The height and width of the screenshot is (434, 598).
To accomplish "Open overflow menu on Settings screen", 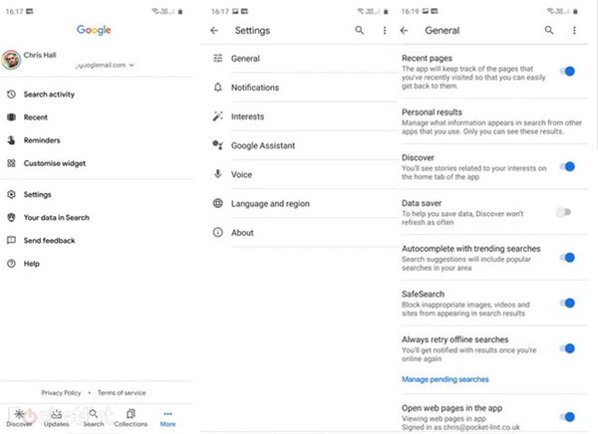I will (x=385, y=31).
